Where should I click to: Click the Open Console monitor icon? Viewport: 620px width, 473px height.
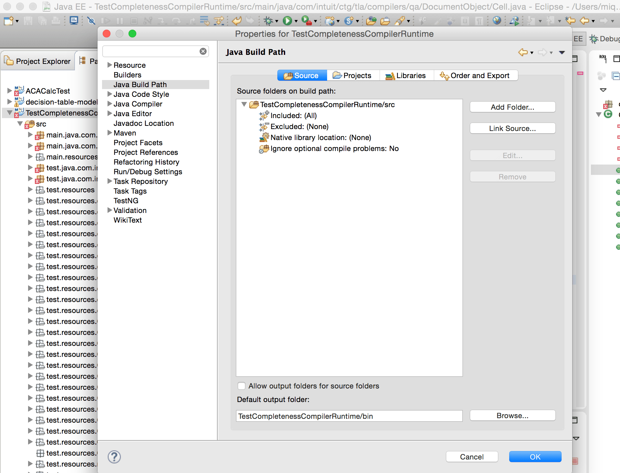point(74,21)
